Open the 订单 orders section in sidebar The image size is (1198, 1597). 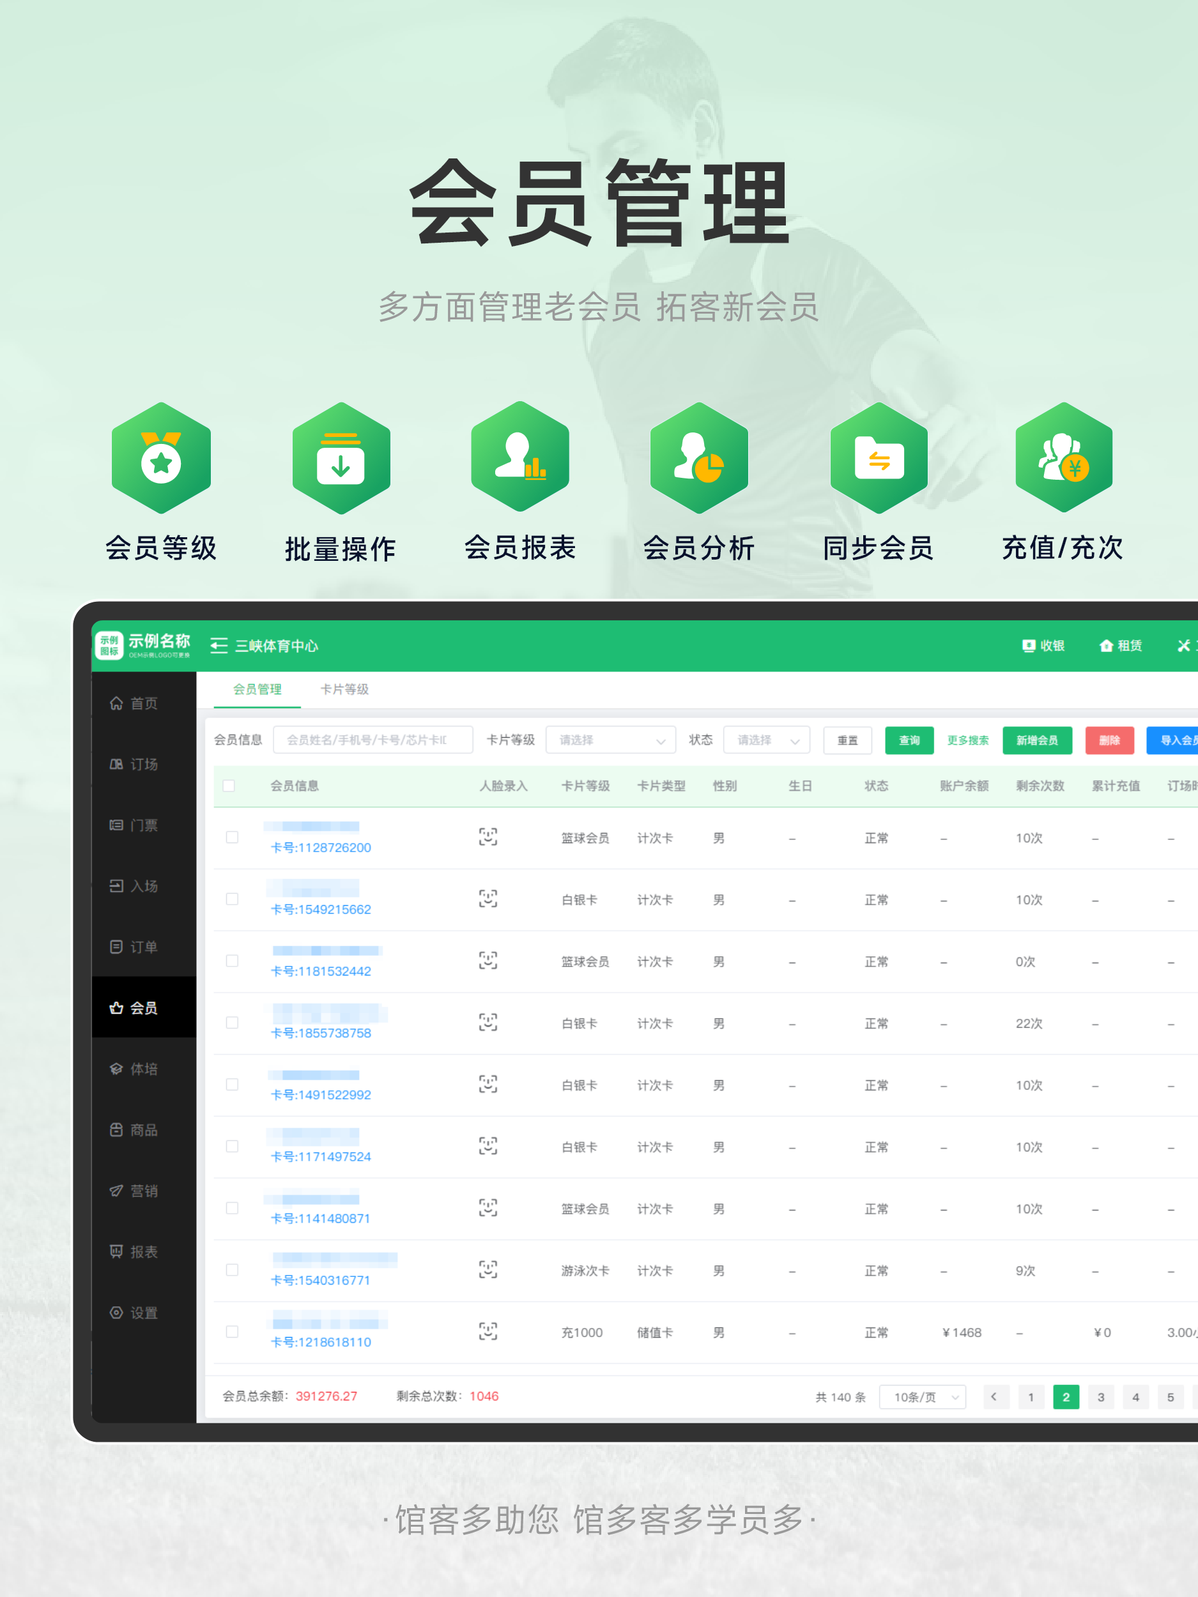143,947
